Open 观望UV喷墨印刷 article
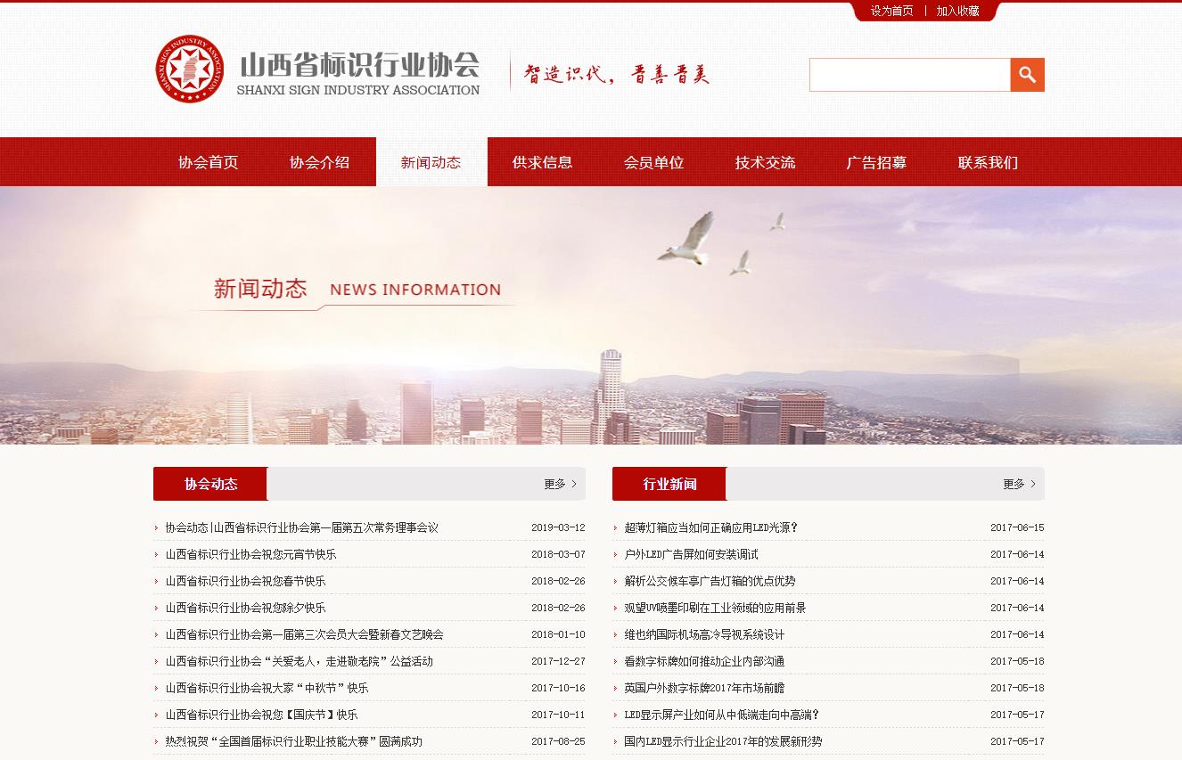This screenshot has height=760, width=1182. point(715,608)
